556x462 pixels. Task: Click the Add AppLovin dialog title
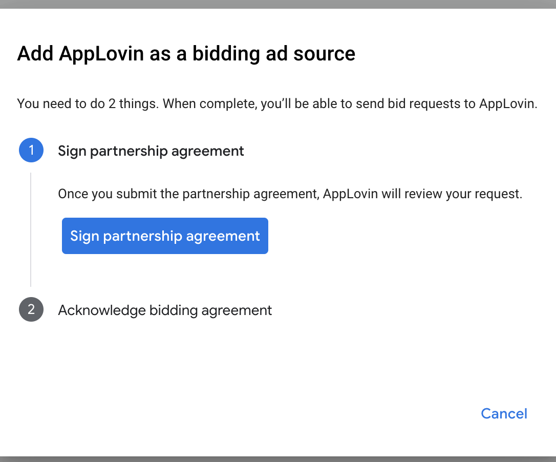(x=186, y=53)
